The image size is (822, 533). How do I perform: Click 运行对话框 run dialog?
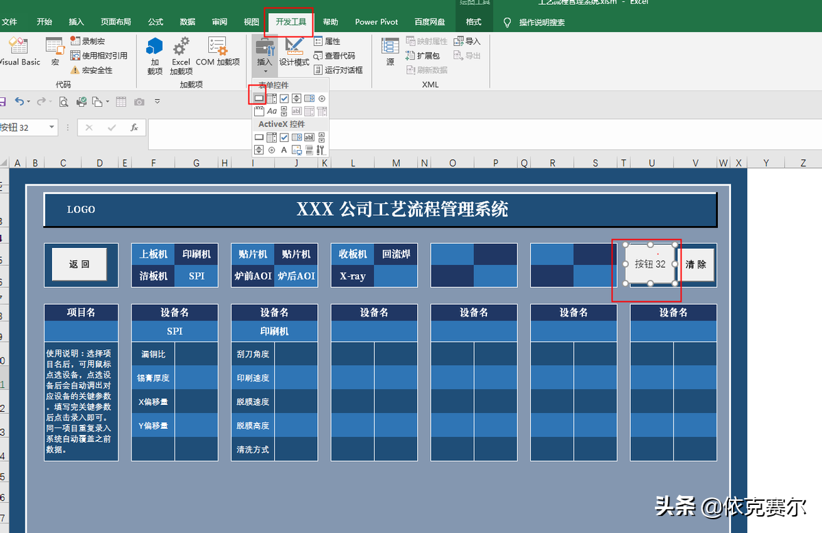[338, 70]
